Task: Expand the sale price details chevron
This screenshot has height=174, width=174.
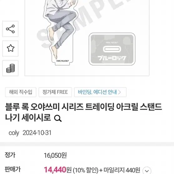Action: click(147, 171)
